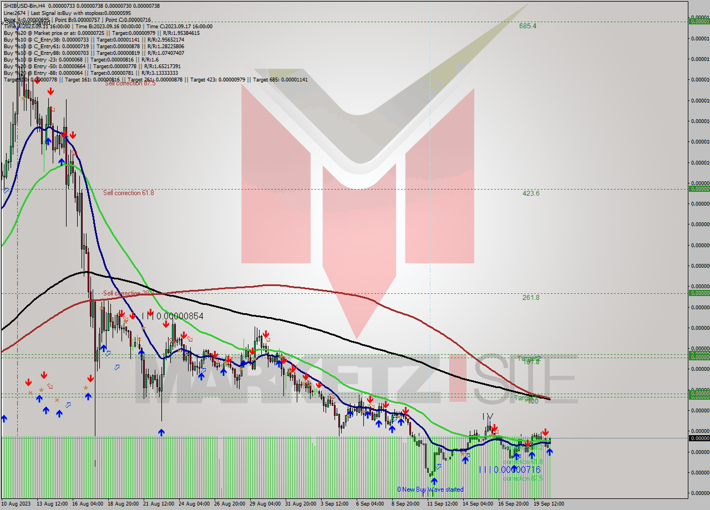Click the '14 Sep 04:00' time axis label
Viewport: 710px width, 510px height.
(x=478, y=503)
